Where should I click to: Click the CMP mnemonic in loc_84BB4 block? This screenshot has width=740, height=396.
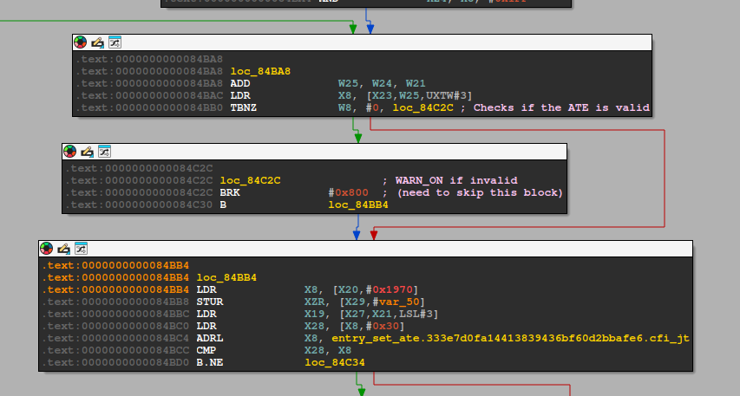click(x=206, y=351)
